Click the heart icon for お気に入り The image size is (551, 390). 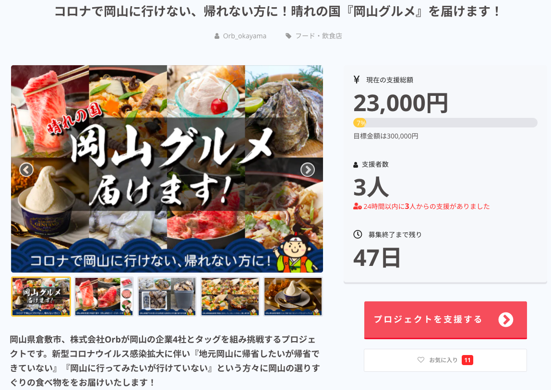point(420,360)
